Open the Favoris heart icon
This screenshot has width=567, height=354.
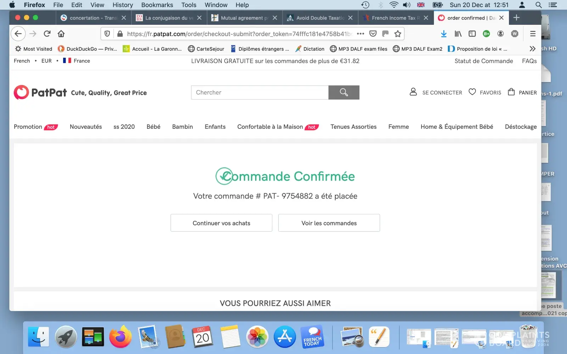coord(472,92)
